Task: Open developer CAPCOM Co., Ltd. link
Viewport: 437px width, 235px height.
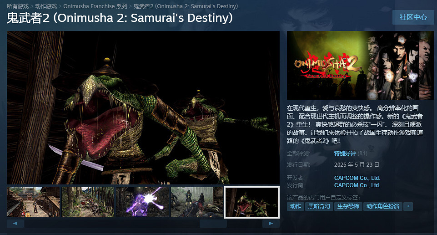Action: pyautogui.click(x=357, y=178)
